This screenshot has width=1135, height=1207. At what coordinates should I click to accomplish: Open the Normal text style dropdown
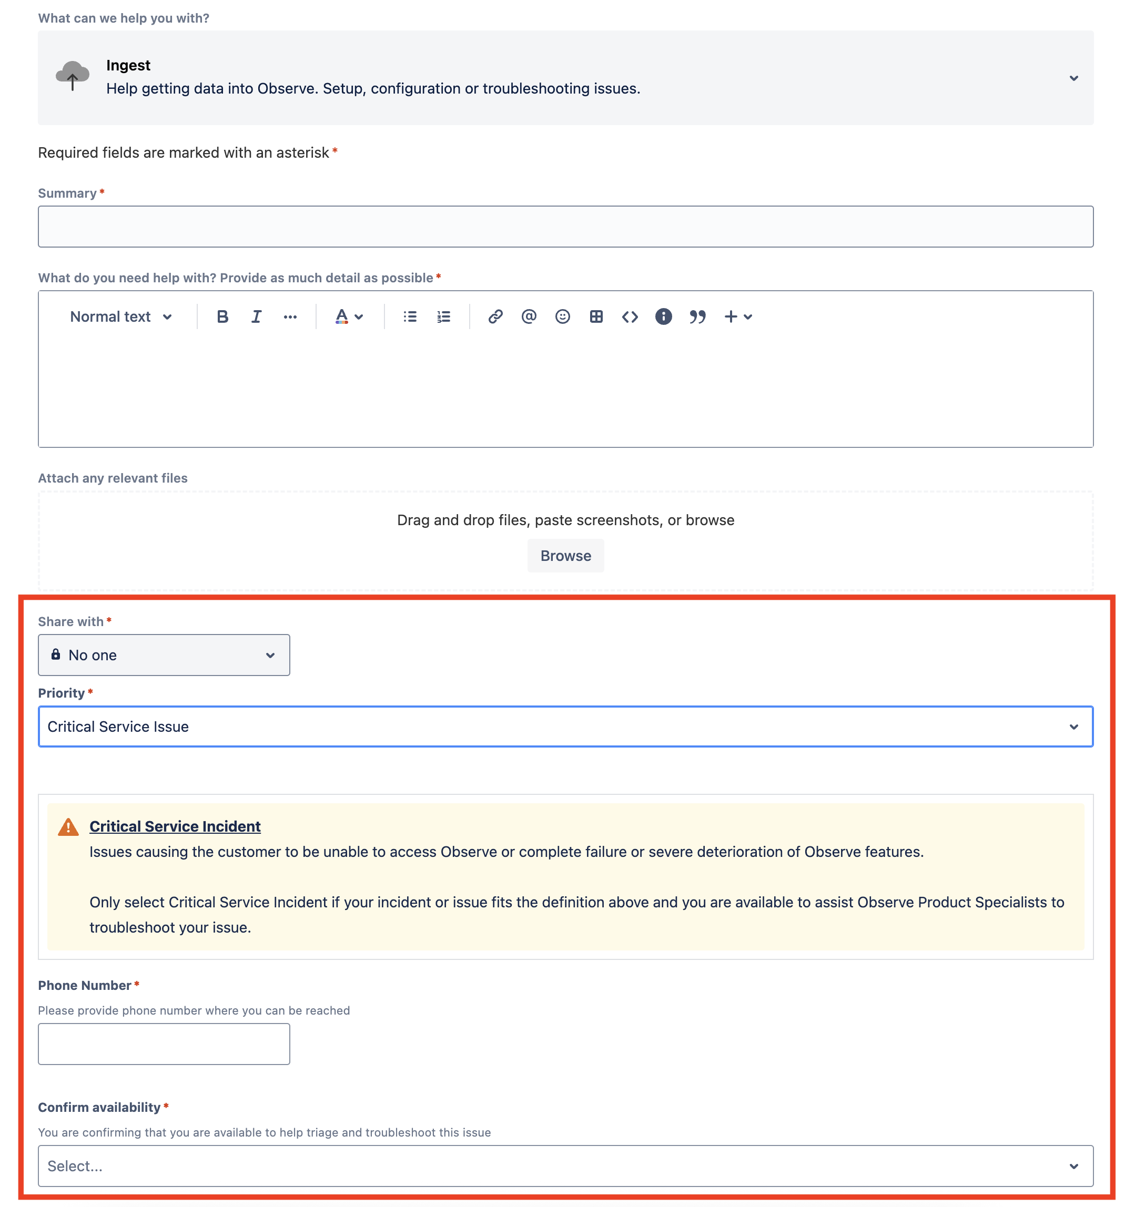coord(121,317)
